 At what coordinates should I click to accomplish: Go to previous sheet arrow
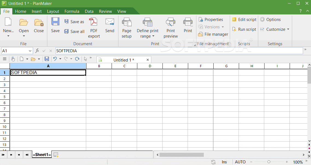click(11, 155)
